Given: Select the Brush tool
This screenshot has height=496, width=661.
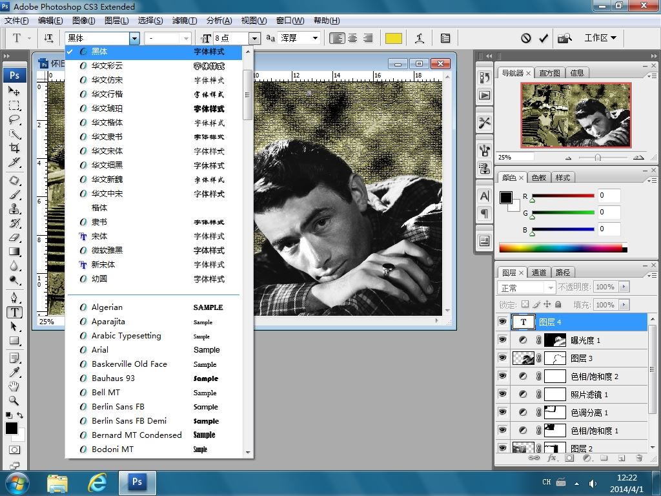Looking at the screenshot, I should pos(14,195).
